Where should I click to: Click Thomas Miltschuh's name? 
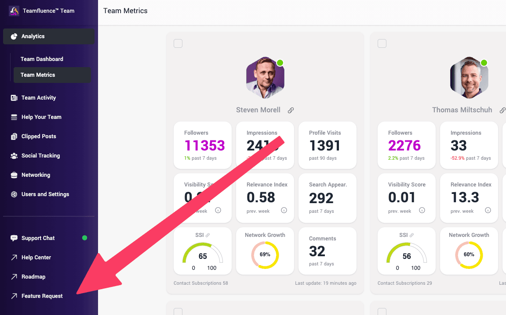[462, 110]
